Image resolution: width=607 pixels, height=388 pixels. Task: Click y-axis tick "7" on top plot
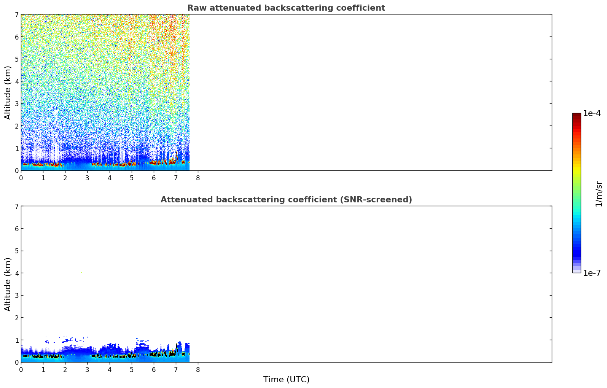coord(16,14)
